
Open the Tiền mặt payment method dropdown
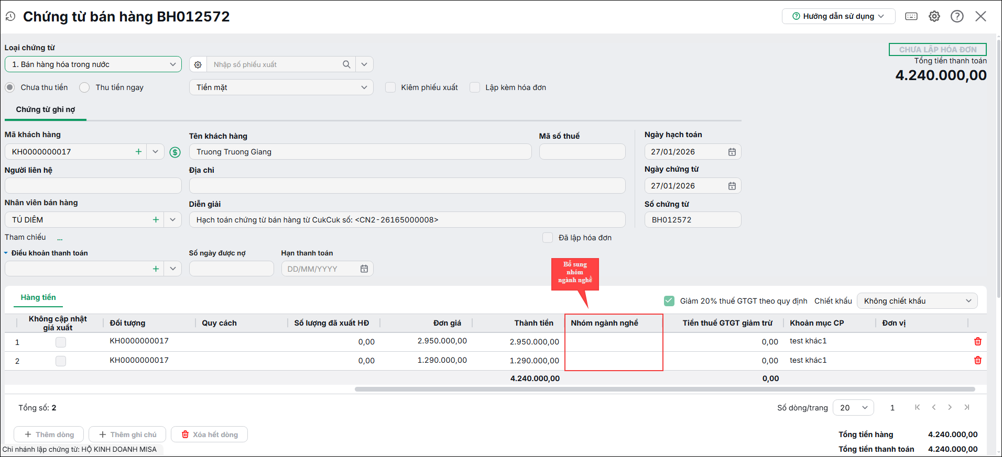coord(281,87)
